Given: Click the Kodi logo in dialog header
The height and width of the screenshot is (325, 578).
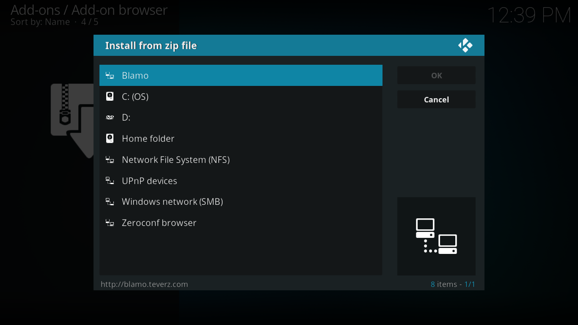Looking at the screenshot, I should (x=465, y=45).
